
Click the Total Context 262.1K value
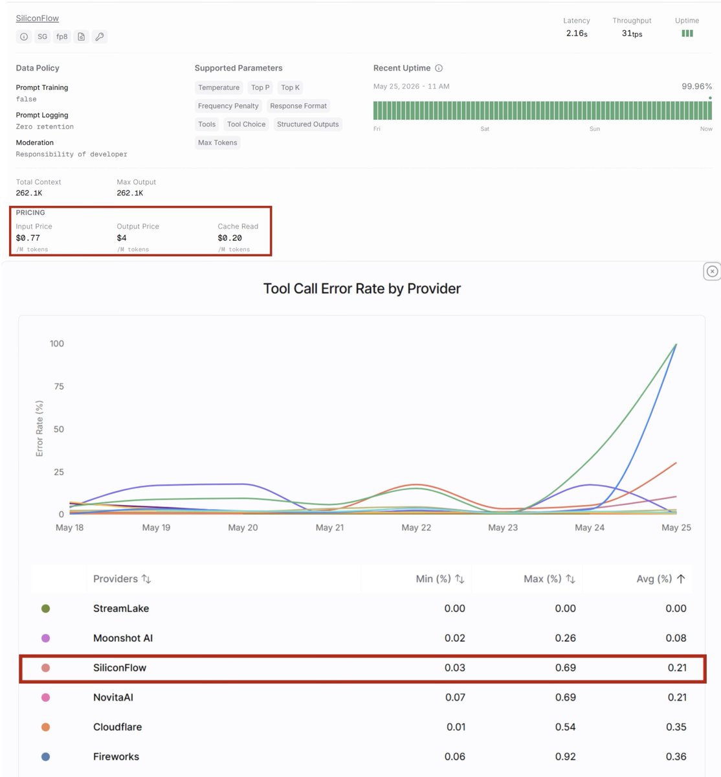click(x=29, y=193)
